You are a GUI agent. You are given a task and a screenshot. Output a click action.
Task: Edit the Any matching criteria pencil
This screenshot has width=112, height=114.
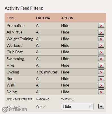[44, 107]
